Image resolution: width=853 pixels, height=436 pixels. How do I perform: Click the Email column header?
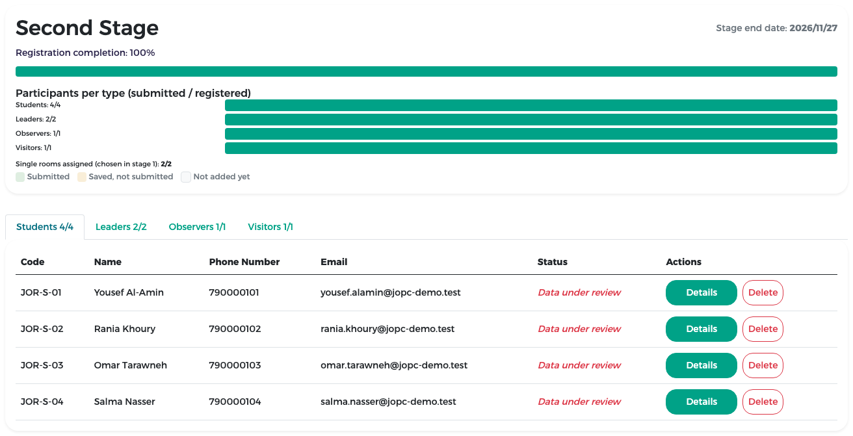coord(334,262)
